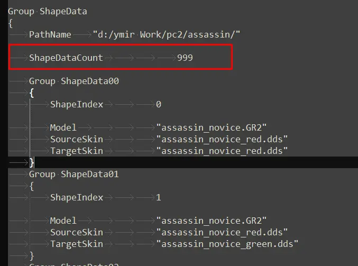Click the closing brace of ShapeData00
This screenshot has width=358, height=266.
pos(32,162)
